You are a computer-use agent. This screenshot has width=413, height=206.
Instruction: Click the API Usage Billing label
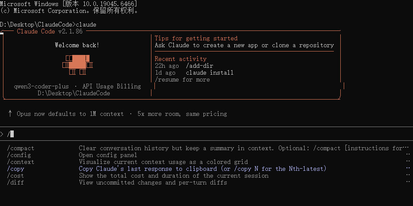pyautogui.click(x=111, y=86)
